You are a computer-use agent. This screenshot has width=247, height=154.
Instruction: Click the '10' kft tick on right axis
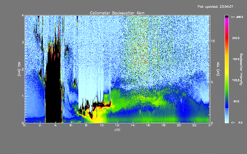(x=213, y=41)
